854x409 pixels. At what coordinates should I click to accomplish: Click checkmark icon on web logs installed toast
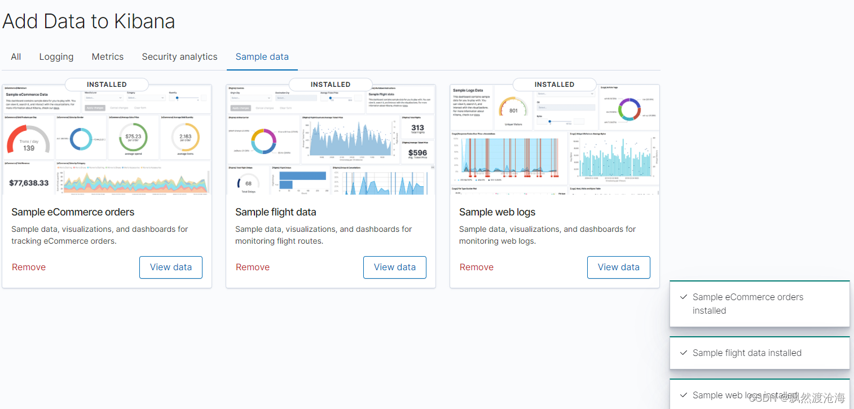(684, 395)
